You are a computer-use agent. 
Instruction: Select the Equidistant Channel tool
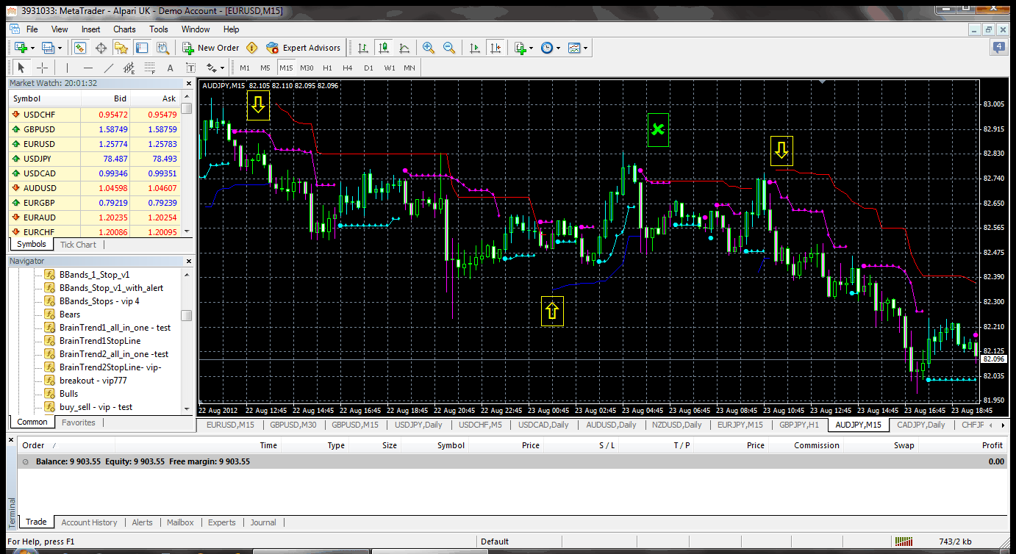point(129,68)
